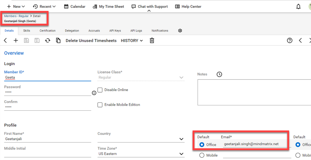Viewport: 311px width, 160px height.
Task: Click inside the Notes text area
Action: click(x=254, y=92)
